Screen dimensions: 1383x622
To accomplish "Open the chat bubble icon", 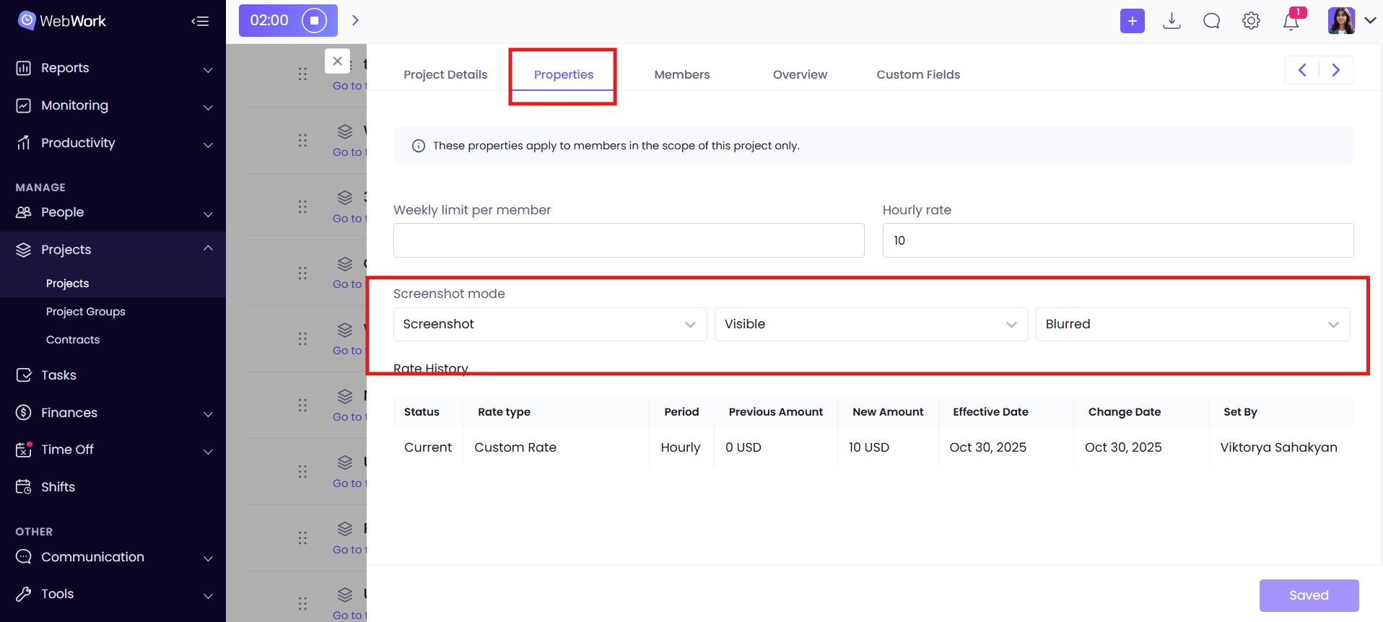I will 1211,21.
